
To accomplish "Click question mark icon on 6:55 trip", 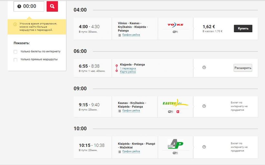I will (x=204, y=67).
